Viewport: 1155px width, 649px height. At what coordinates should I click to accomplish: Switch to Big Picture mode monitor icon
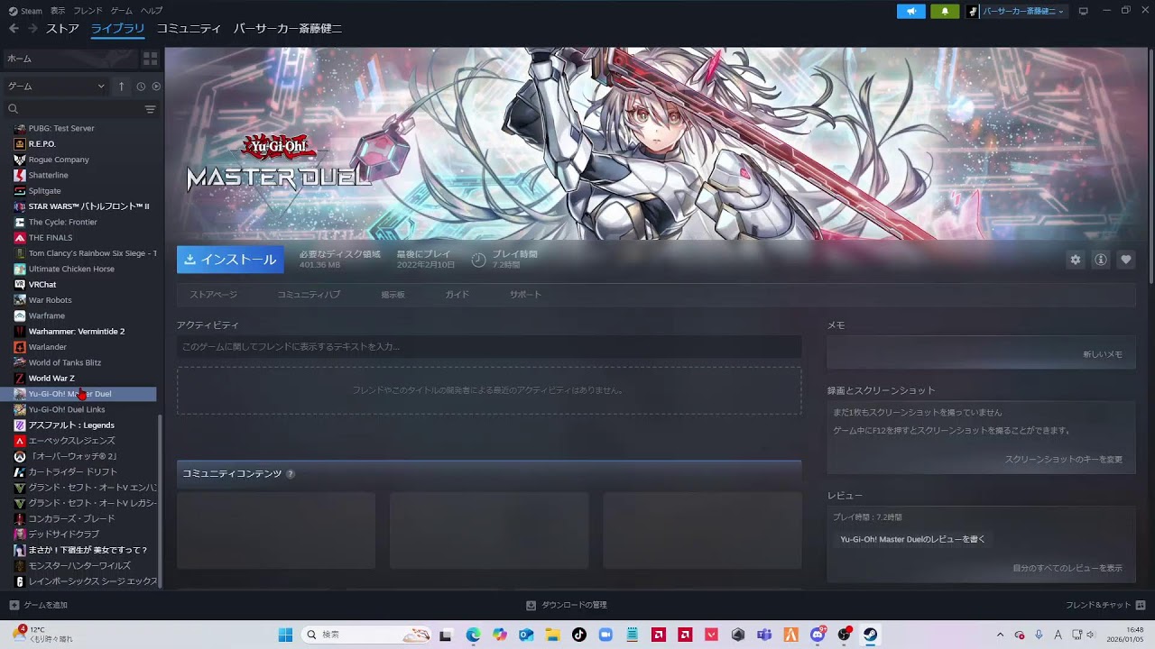[x=1084, y=11]
